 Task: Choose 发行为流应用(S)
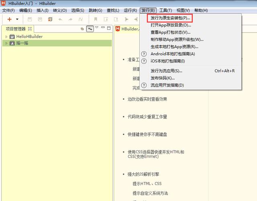(191, 71)
